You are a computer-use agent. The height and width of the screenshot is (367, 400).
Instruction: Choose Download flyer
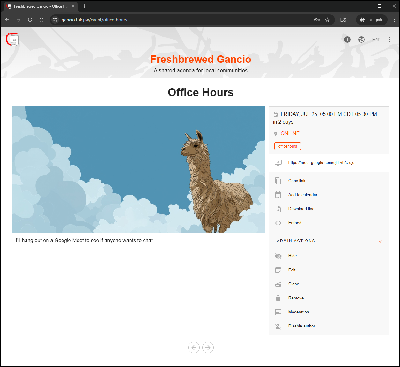pos(302,209)
